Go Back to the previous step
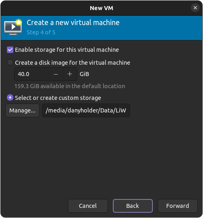 tap(133, 206)
